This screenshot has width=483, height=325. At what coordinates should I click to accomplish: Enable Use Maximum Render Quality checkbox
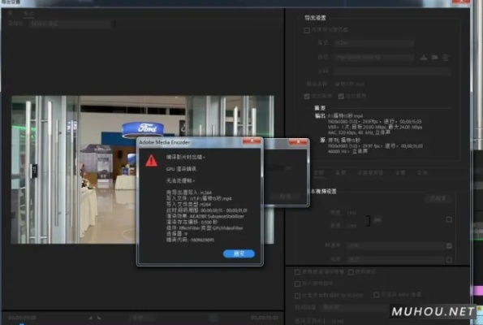point(297,272)
